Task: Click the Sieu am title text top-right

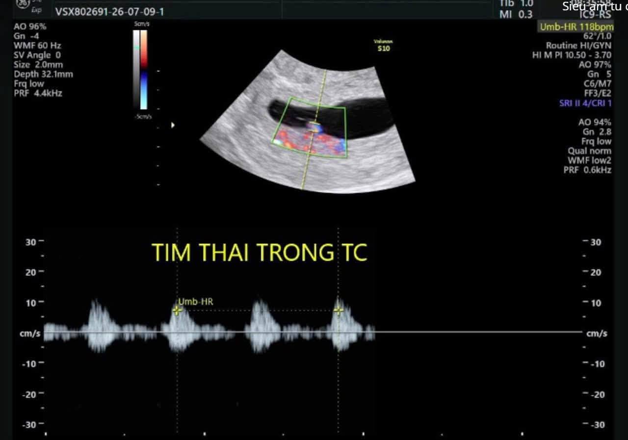Action: point(595,6)
